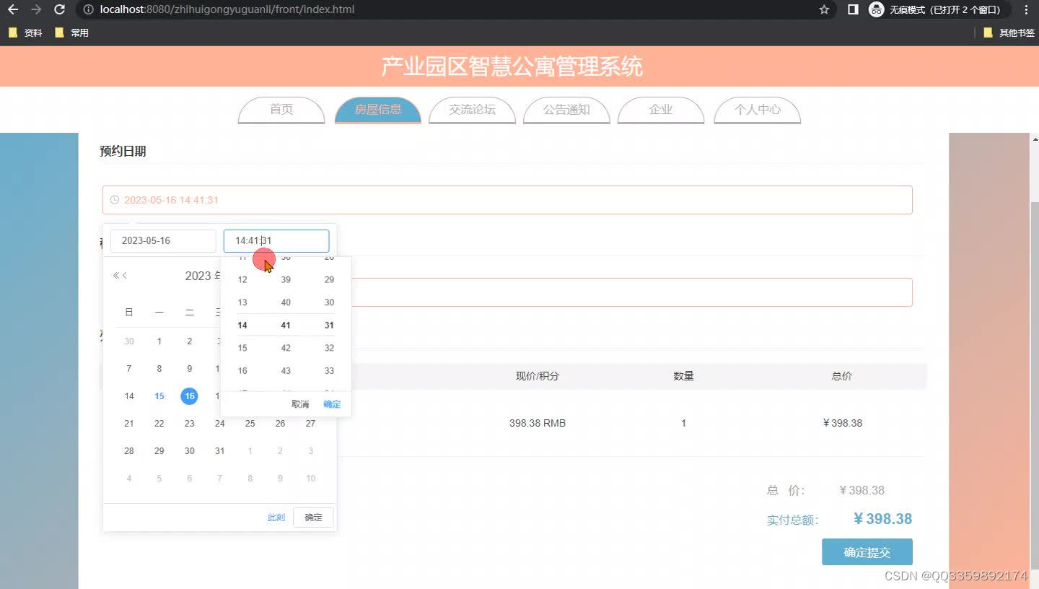
Task: Select May 15 in the calendar
Action: click(159, 396)
